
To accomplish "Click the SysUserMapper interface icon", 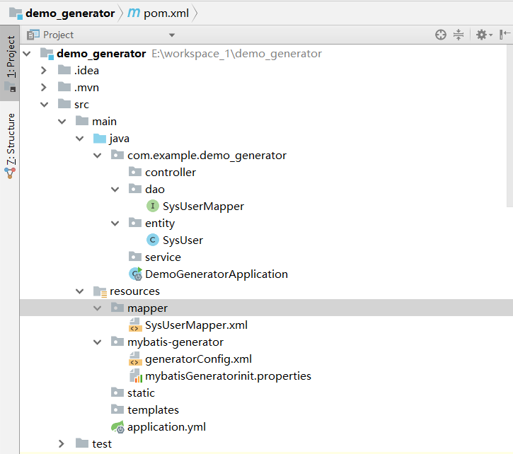I will 152,206.
